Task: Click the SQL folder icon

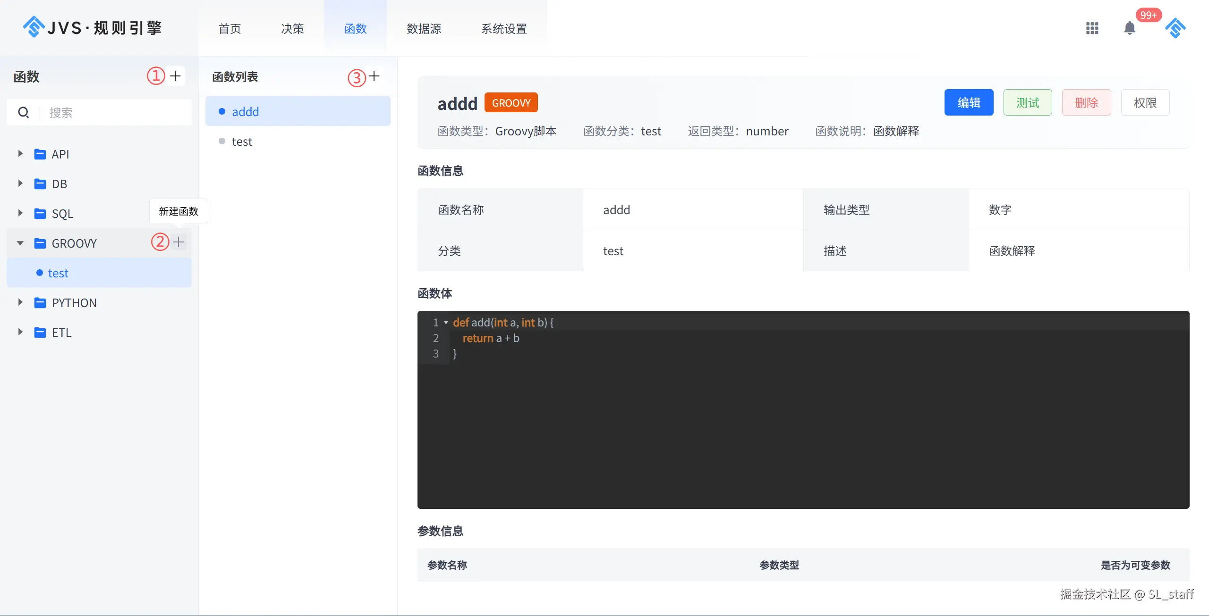Action: pos(40,213)
